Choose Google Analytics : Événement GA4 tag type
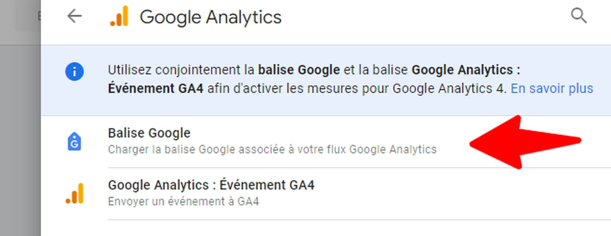 [x=326, y=194]
